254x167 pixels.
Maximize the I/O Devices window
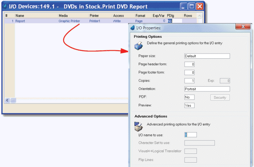pyautogui.click(x=192, y=7)
